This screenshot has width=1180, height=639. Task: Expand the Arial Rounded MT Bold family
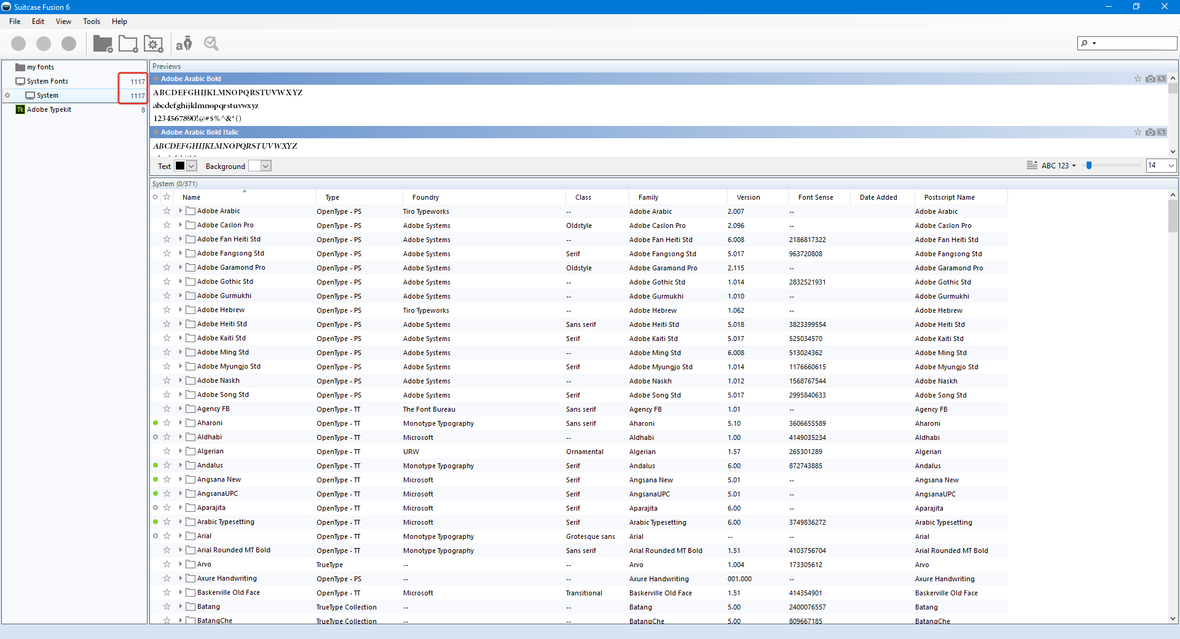click(181, 550)
